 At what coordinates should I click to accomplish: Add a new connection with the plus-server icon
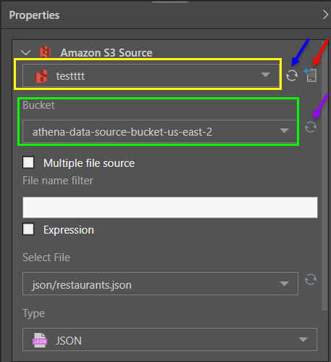(310, 75)
